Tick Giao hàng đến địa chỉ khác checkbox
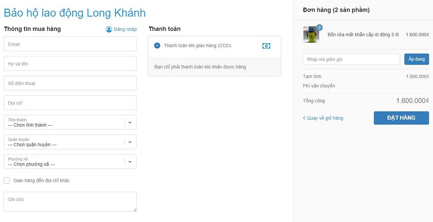 pyautogui.click(x=6, y=181)
